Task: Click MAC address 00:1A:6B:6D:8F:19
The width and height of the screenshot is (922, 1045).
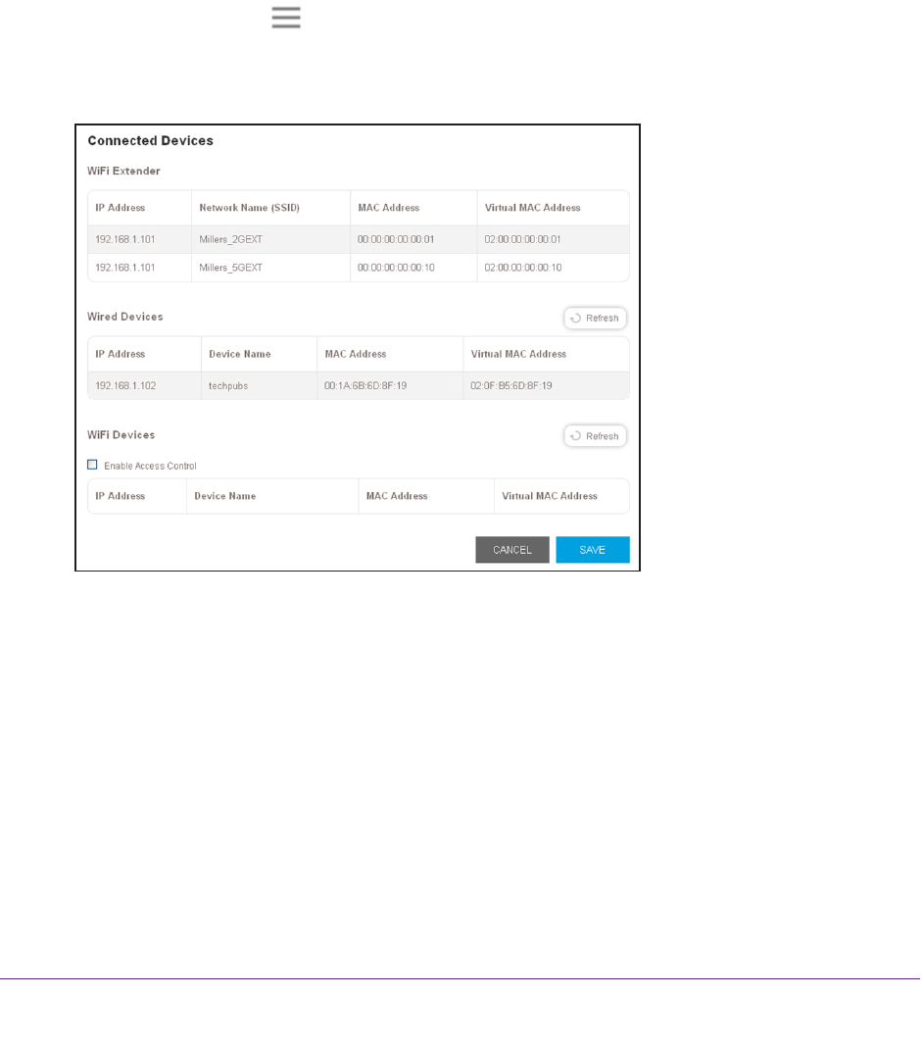Action: click(365, 385)
